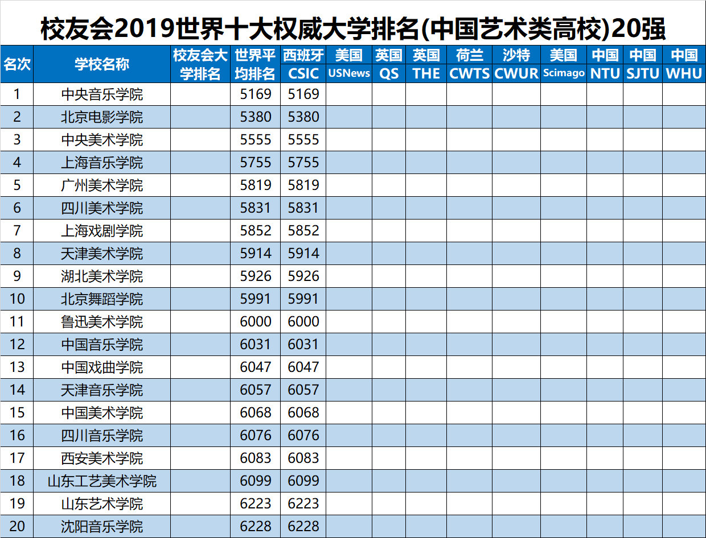Click the 中国 NTU header cell

coord(605,64)
